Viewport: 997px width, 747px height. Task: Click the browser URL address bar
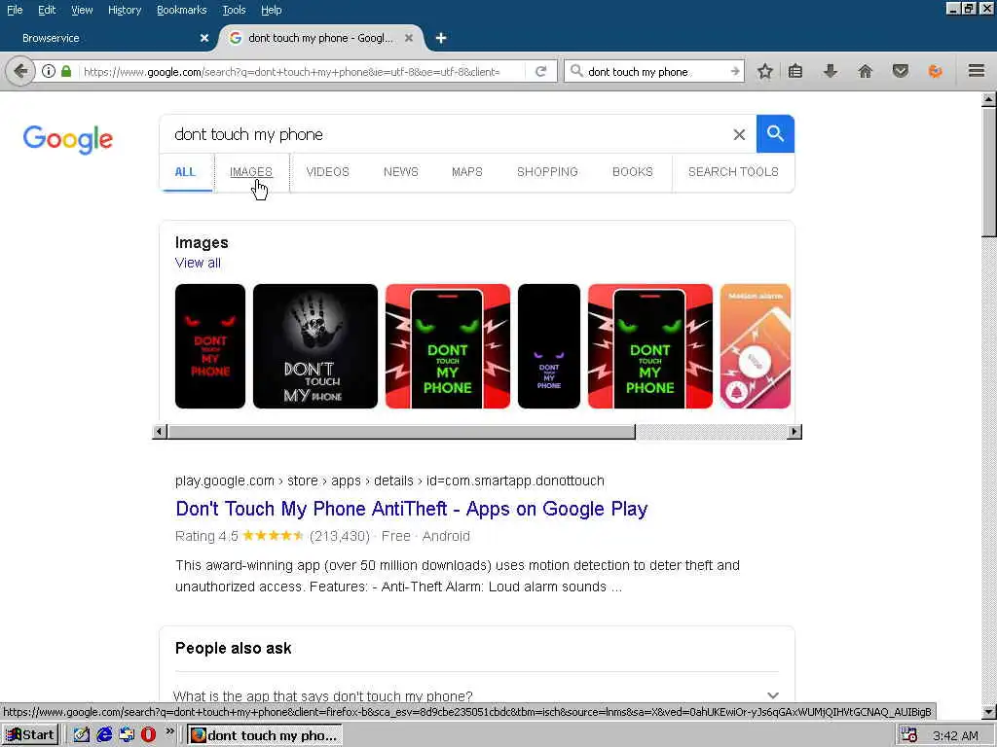tap(302, 72)
